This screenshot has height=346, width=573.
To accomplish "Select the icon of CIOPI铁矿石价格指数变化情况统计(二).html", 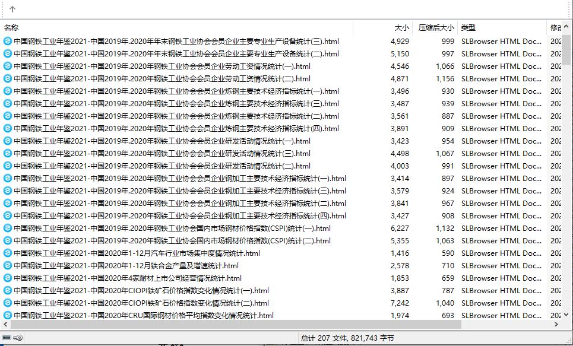I will [x=7, y=303].
